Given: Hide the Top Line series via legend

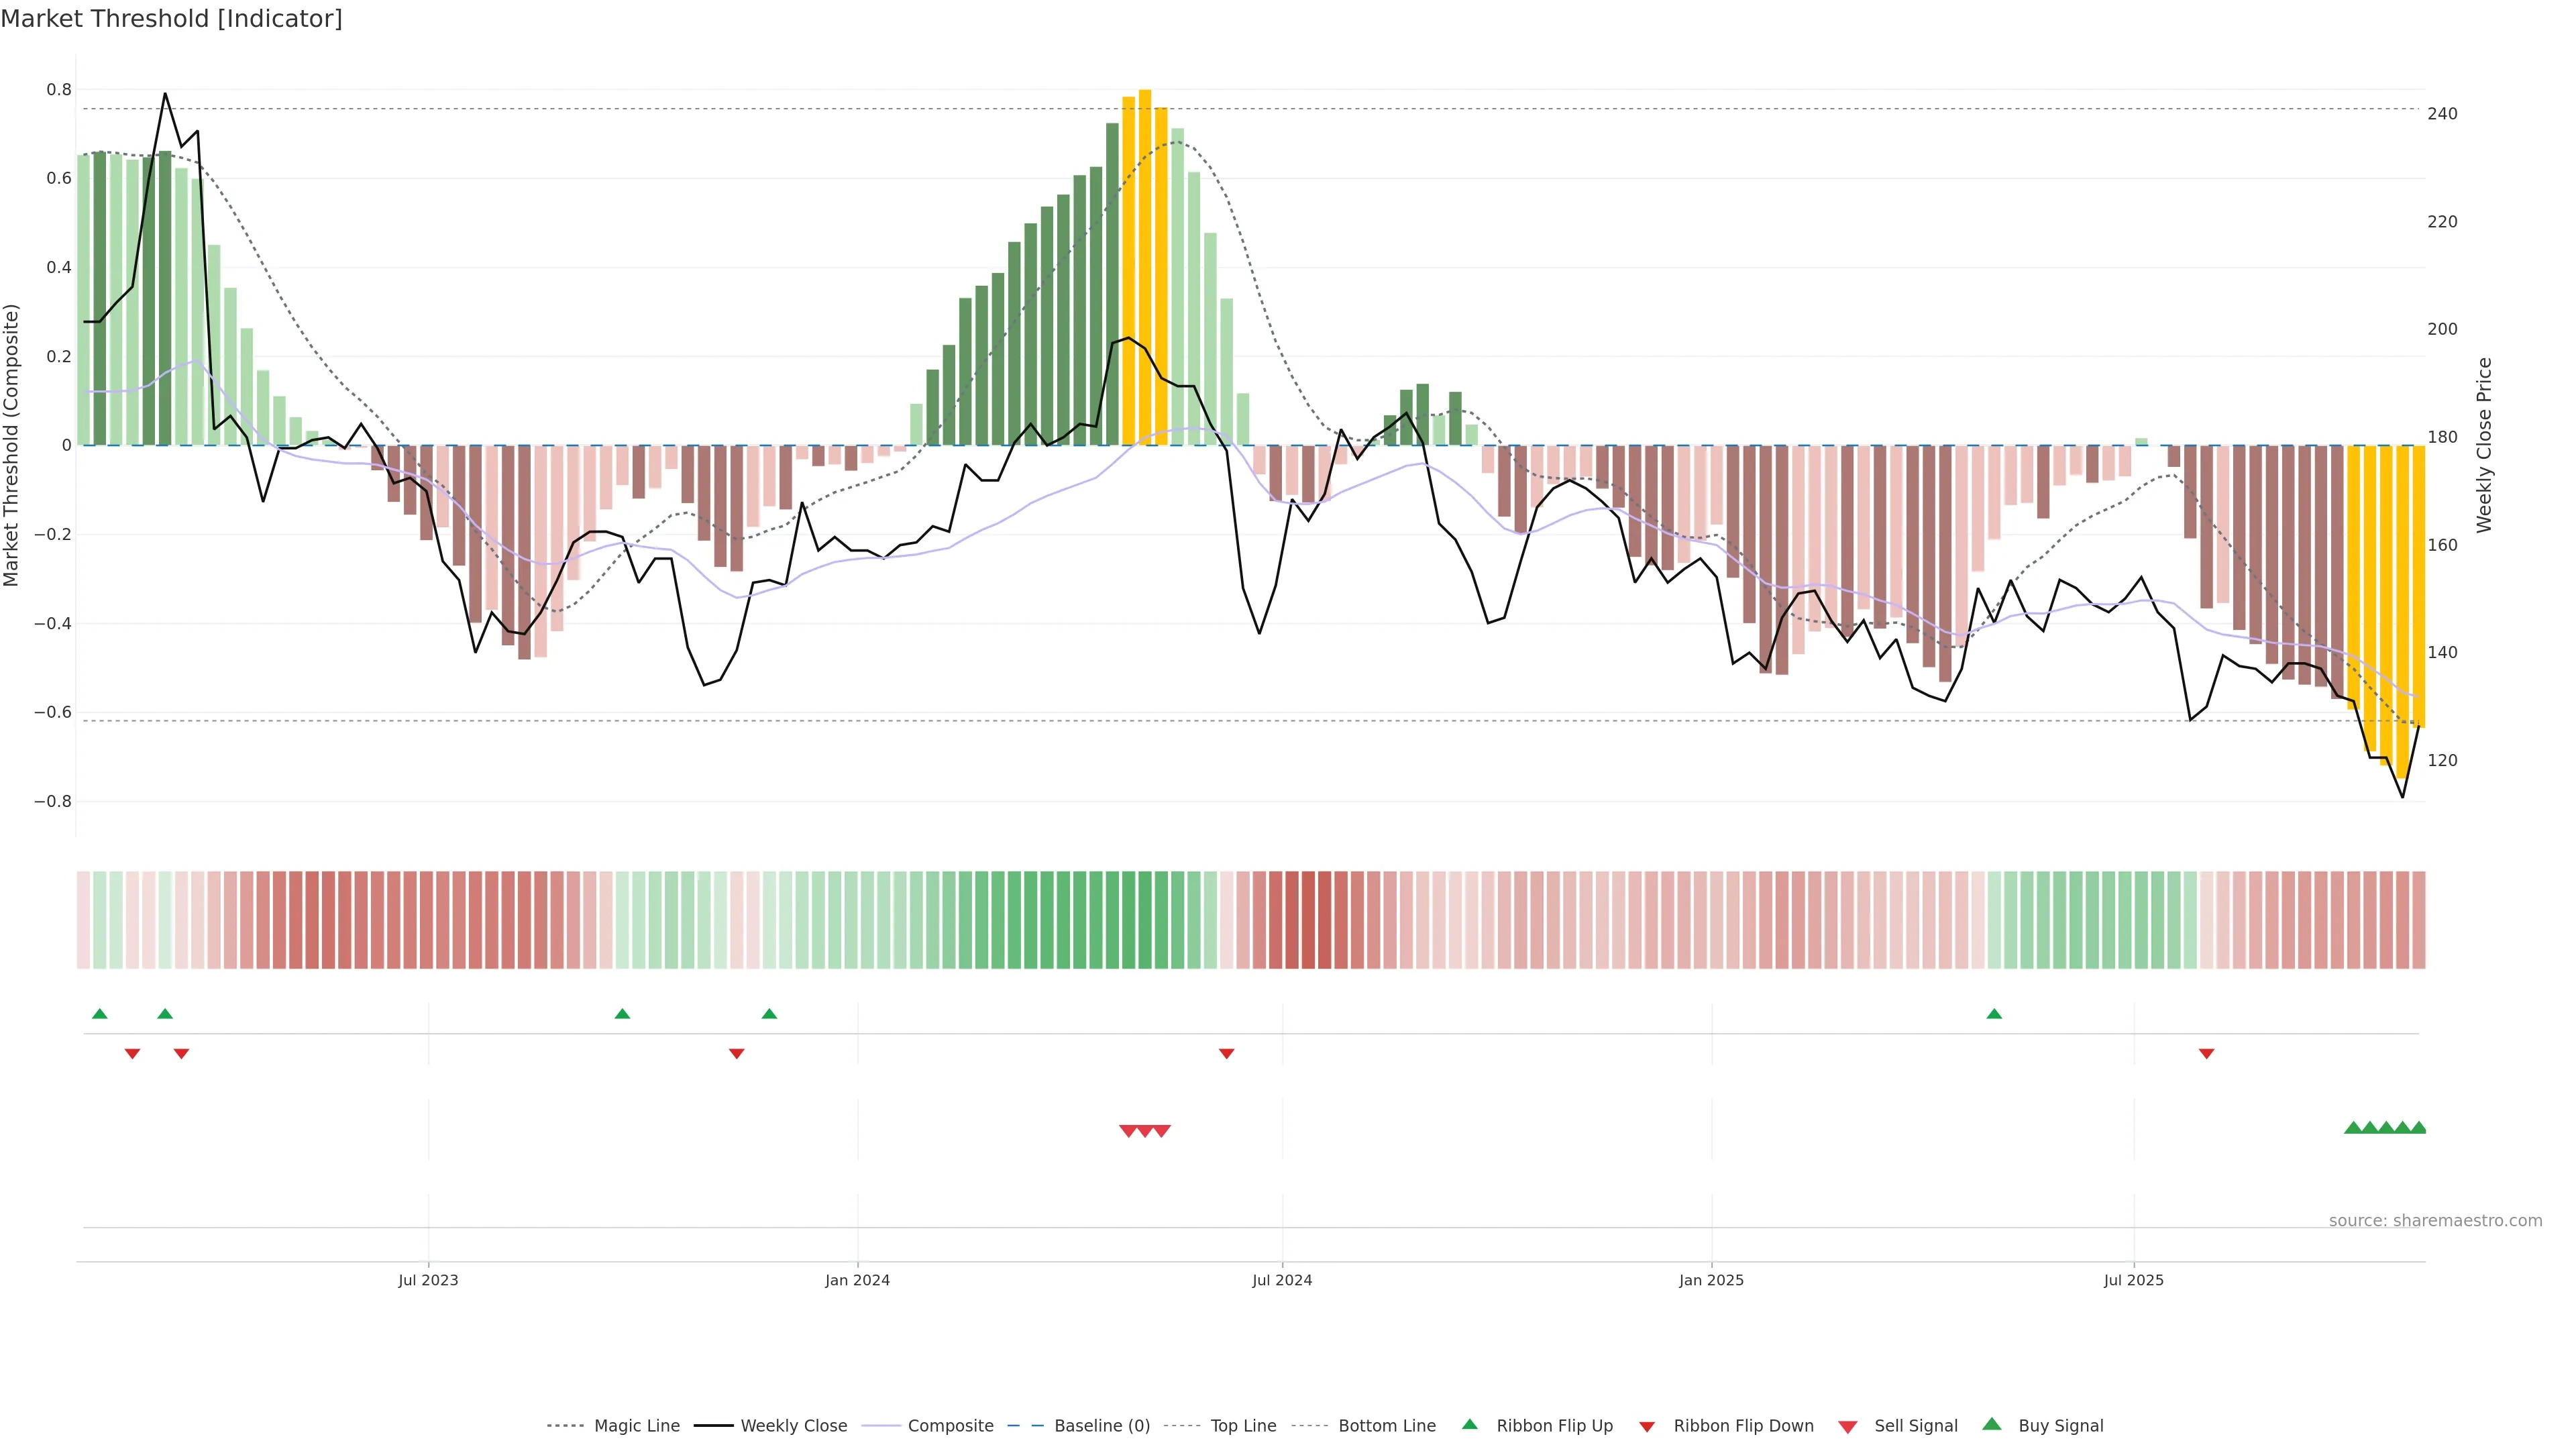Looking at the screenshot, I should 1243,1426.
